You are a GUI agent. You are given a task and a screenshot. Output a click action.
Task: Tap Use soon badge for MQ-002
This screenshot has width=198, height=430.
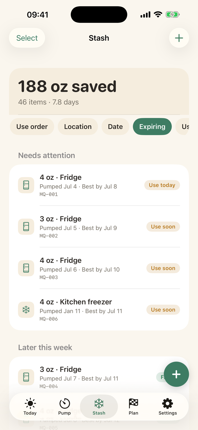click(x=163, y=227)
